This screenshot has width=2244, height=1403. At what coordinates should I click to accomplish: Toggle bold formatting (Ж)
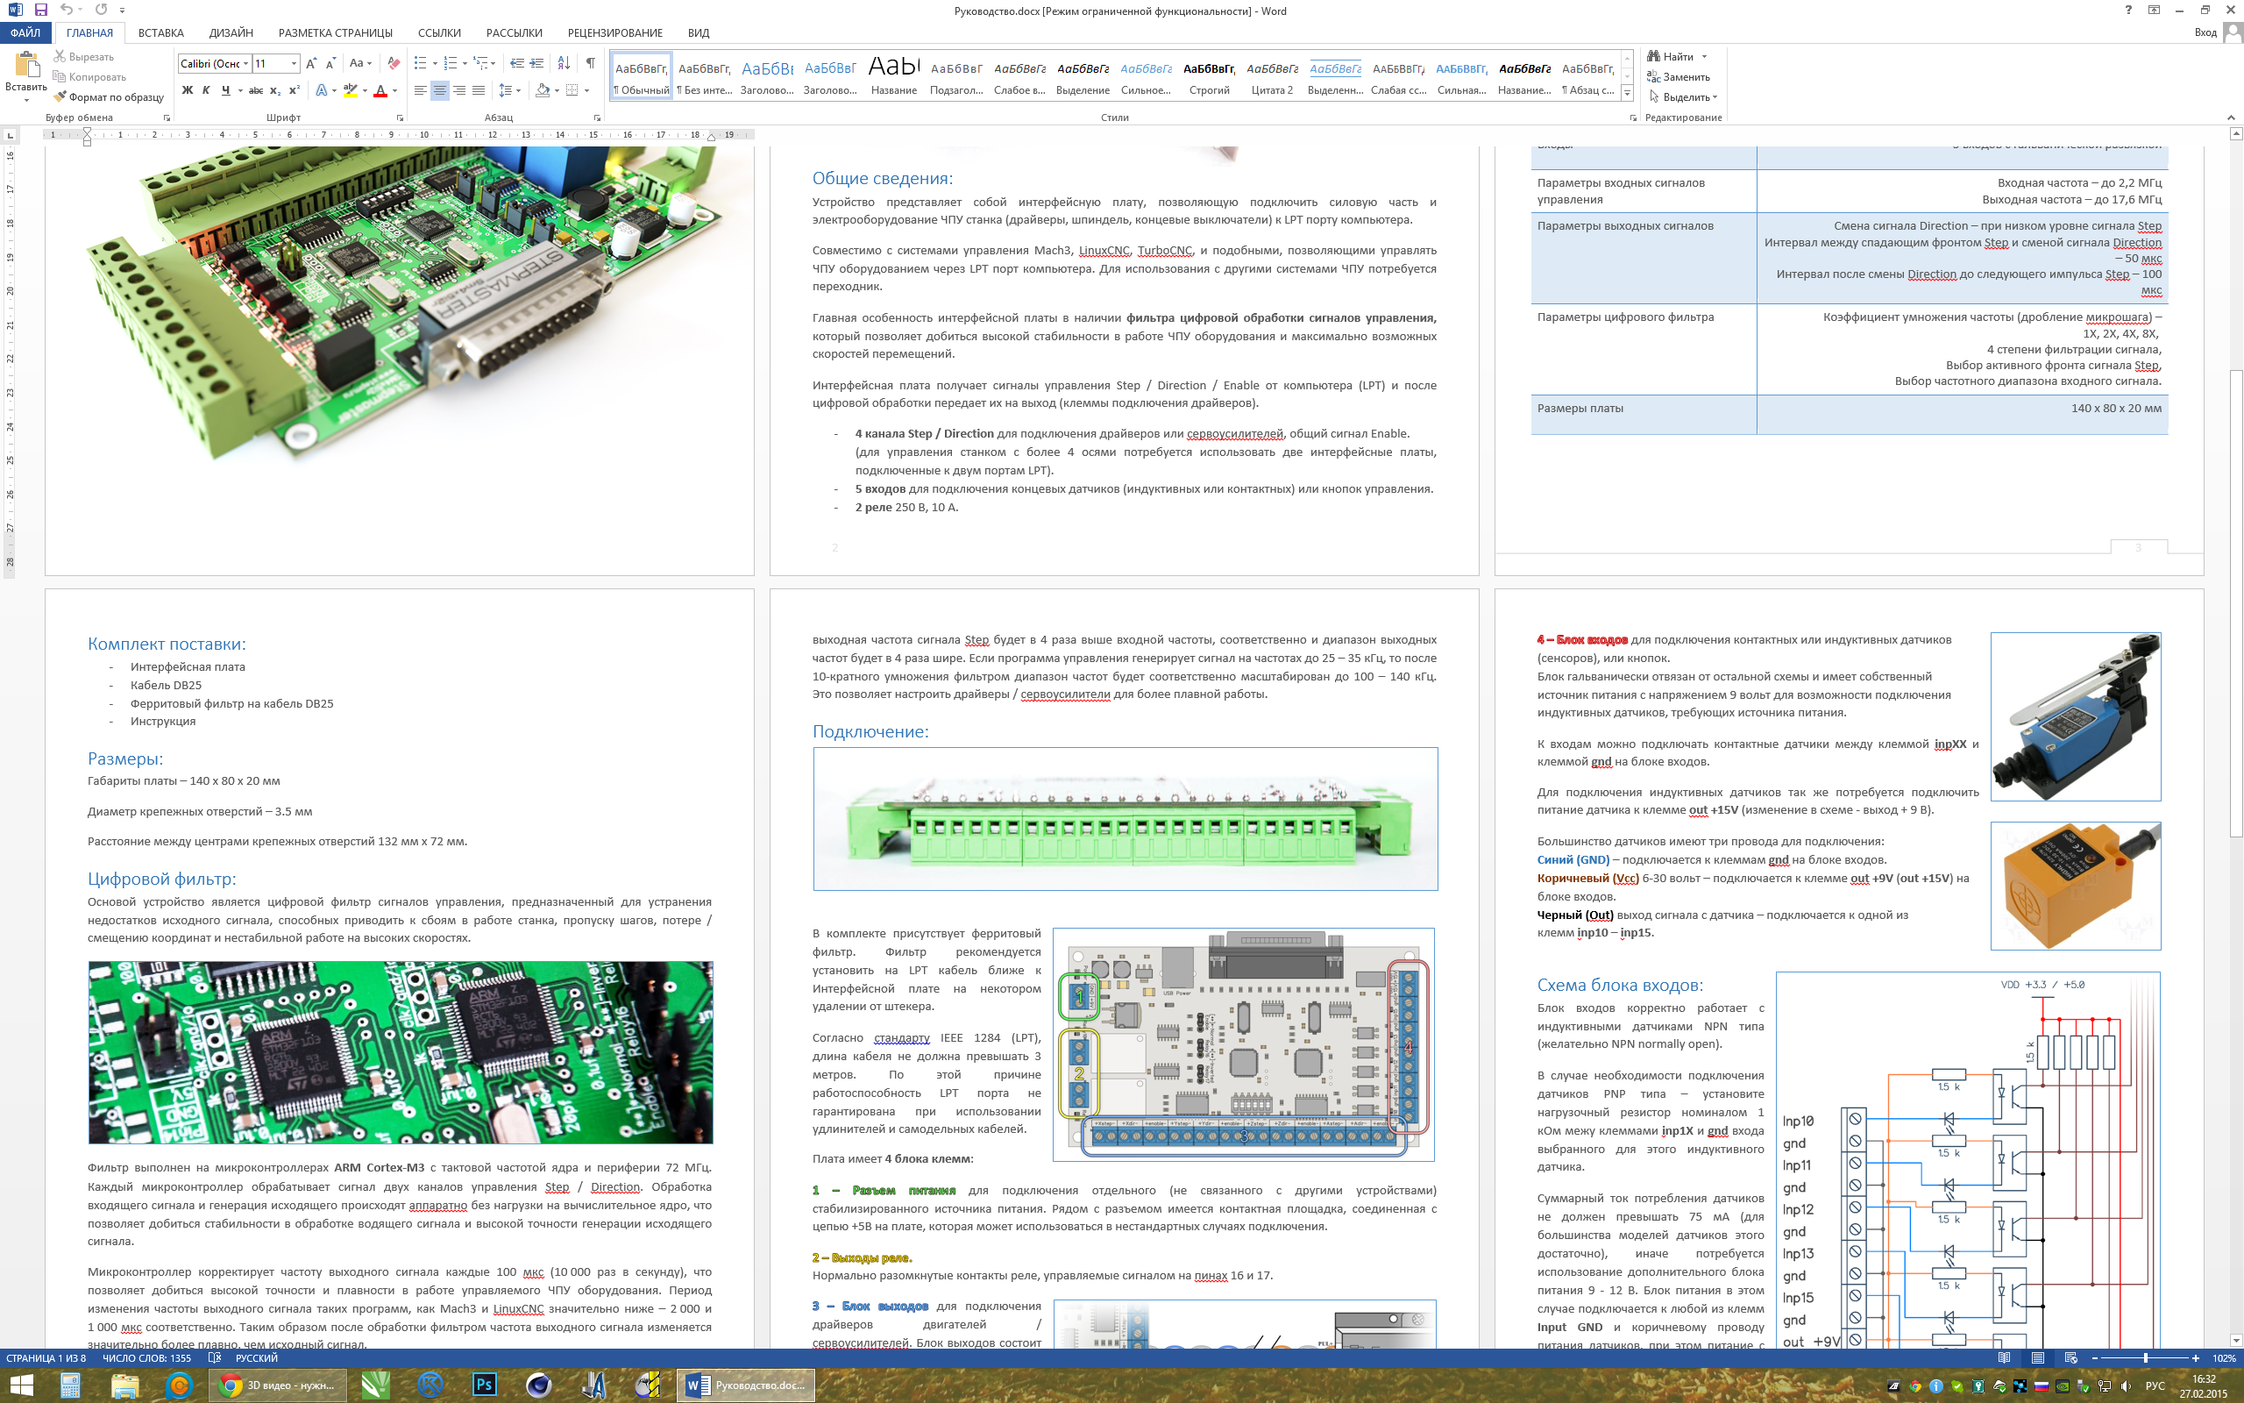coord(188,90)
